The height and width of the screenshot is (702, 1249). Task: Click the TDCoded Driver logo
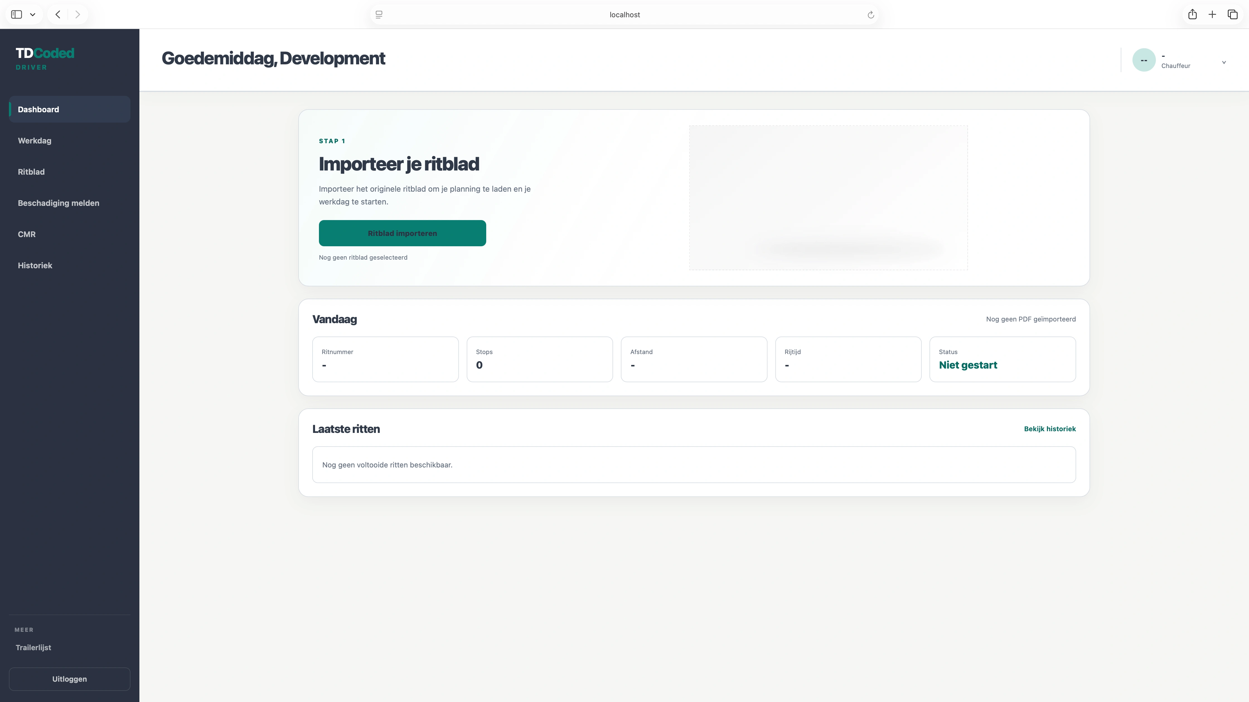tap(45, 58)
